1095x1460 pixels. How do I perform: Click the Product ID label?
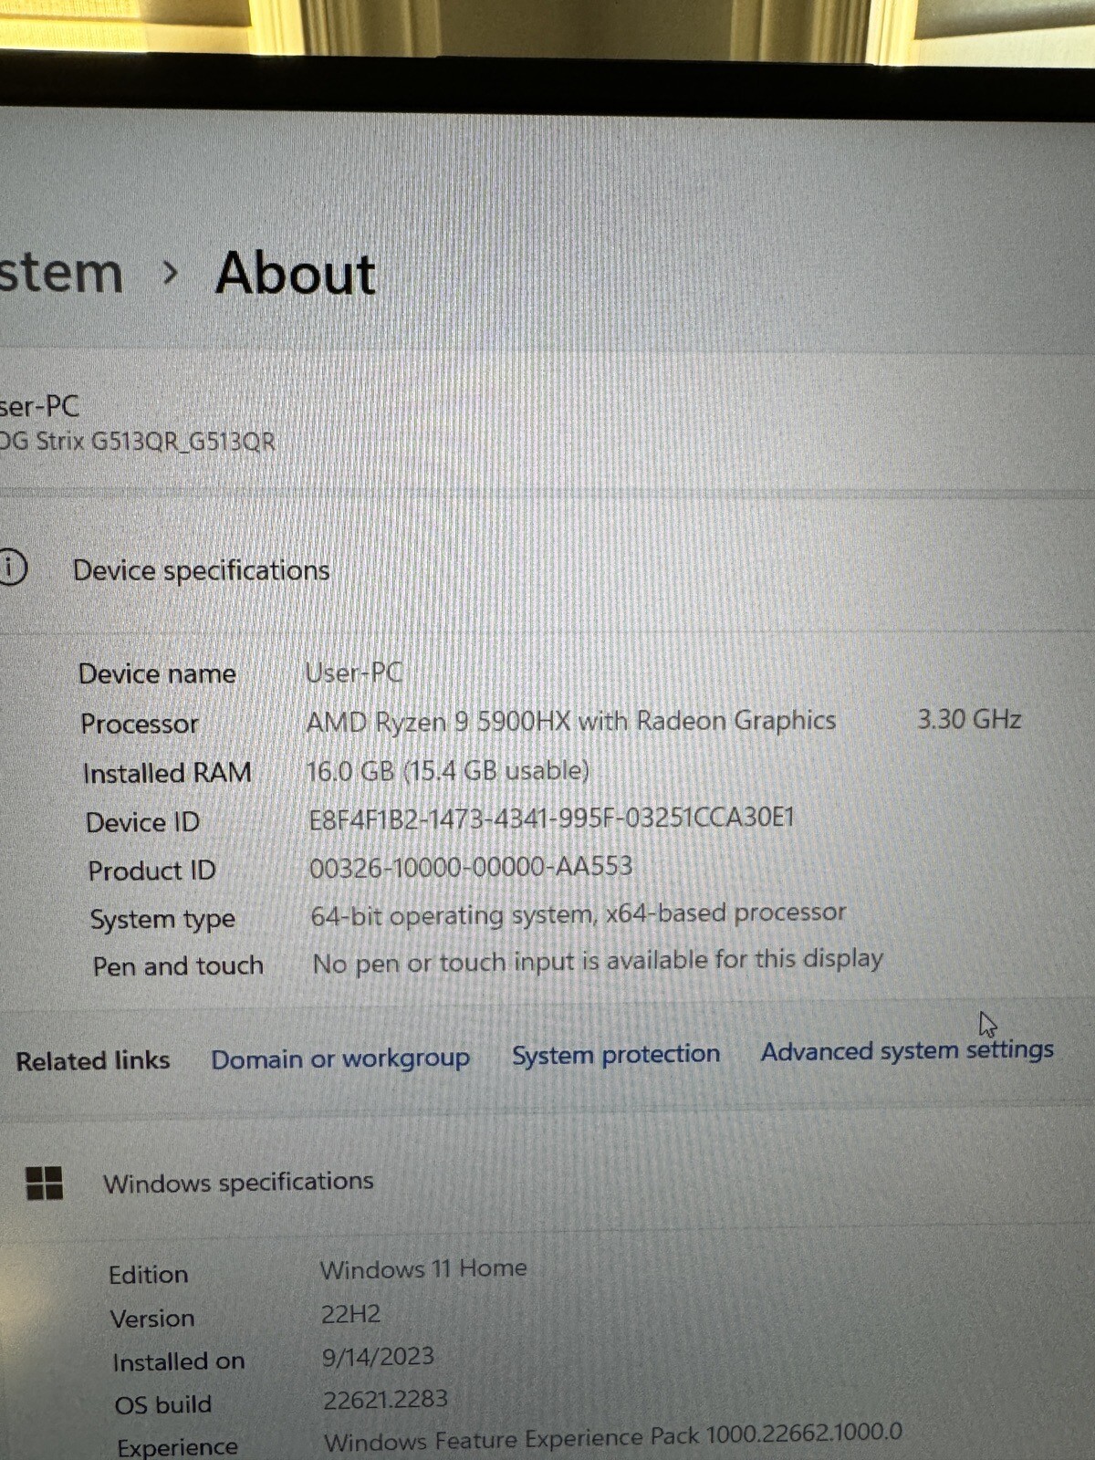click(x=151, y=871)
